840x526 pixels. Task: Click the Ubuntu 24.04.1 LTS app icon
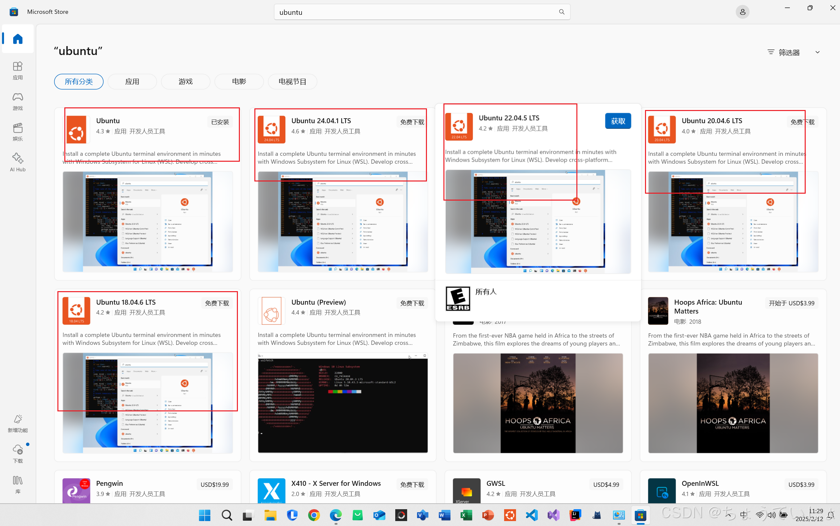point(272,129)
